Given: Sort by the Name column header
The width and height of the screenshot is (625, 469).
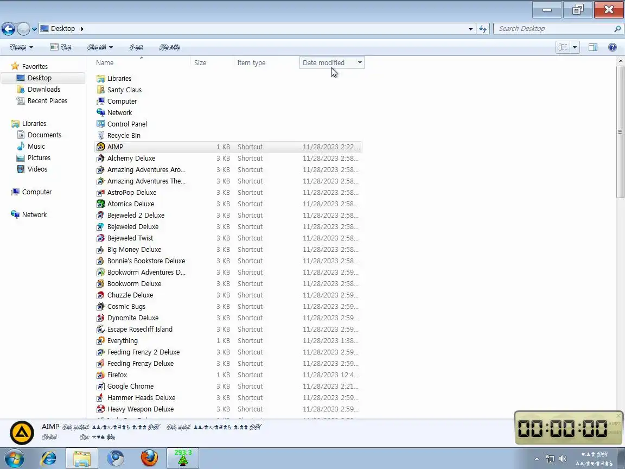Looking at the screenshot, I should pos(142,62).
